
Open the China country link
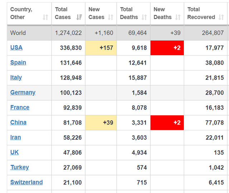point(18,122)
